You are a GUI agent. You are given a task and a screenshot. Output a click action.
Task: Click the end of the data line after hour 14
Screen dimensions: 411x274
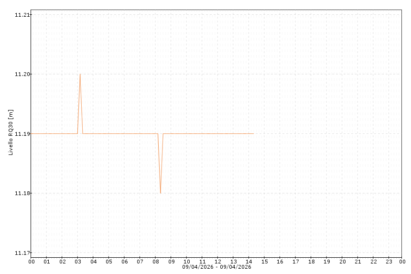point(253,133)
